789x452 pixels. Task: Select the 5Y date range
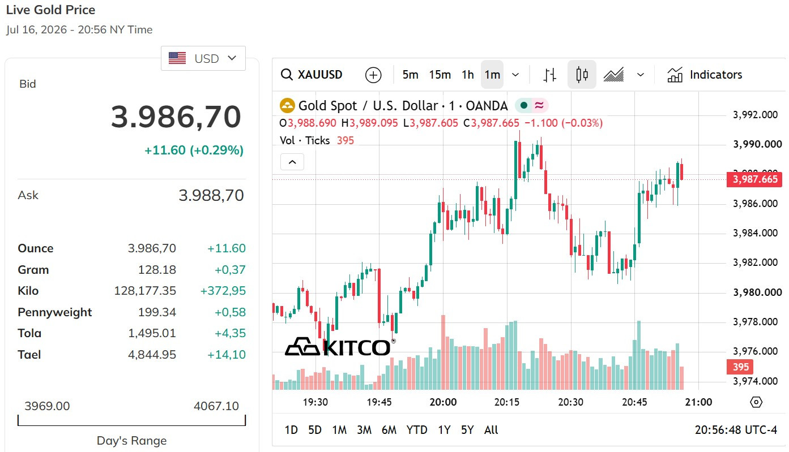click(467, 430)
